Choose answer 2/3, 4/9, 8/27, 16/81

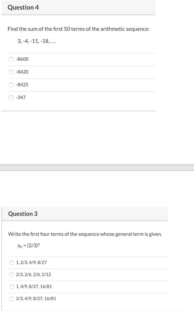pos(11,299)
